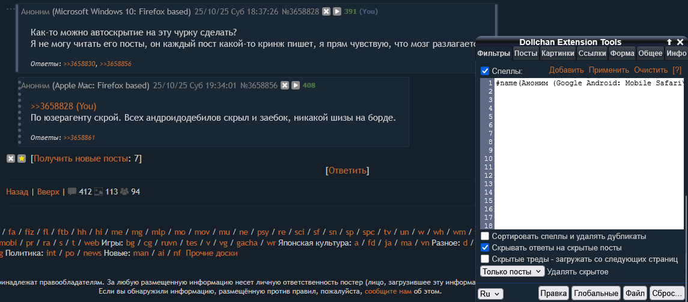688x302 pixels.
Task: Click post number №3658856
Action: point(259,85)
